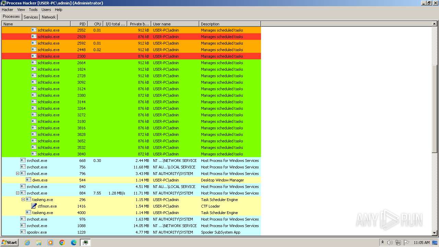Click the schtasks.exe PID 3092 icon

tap(34, 82)
